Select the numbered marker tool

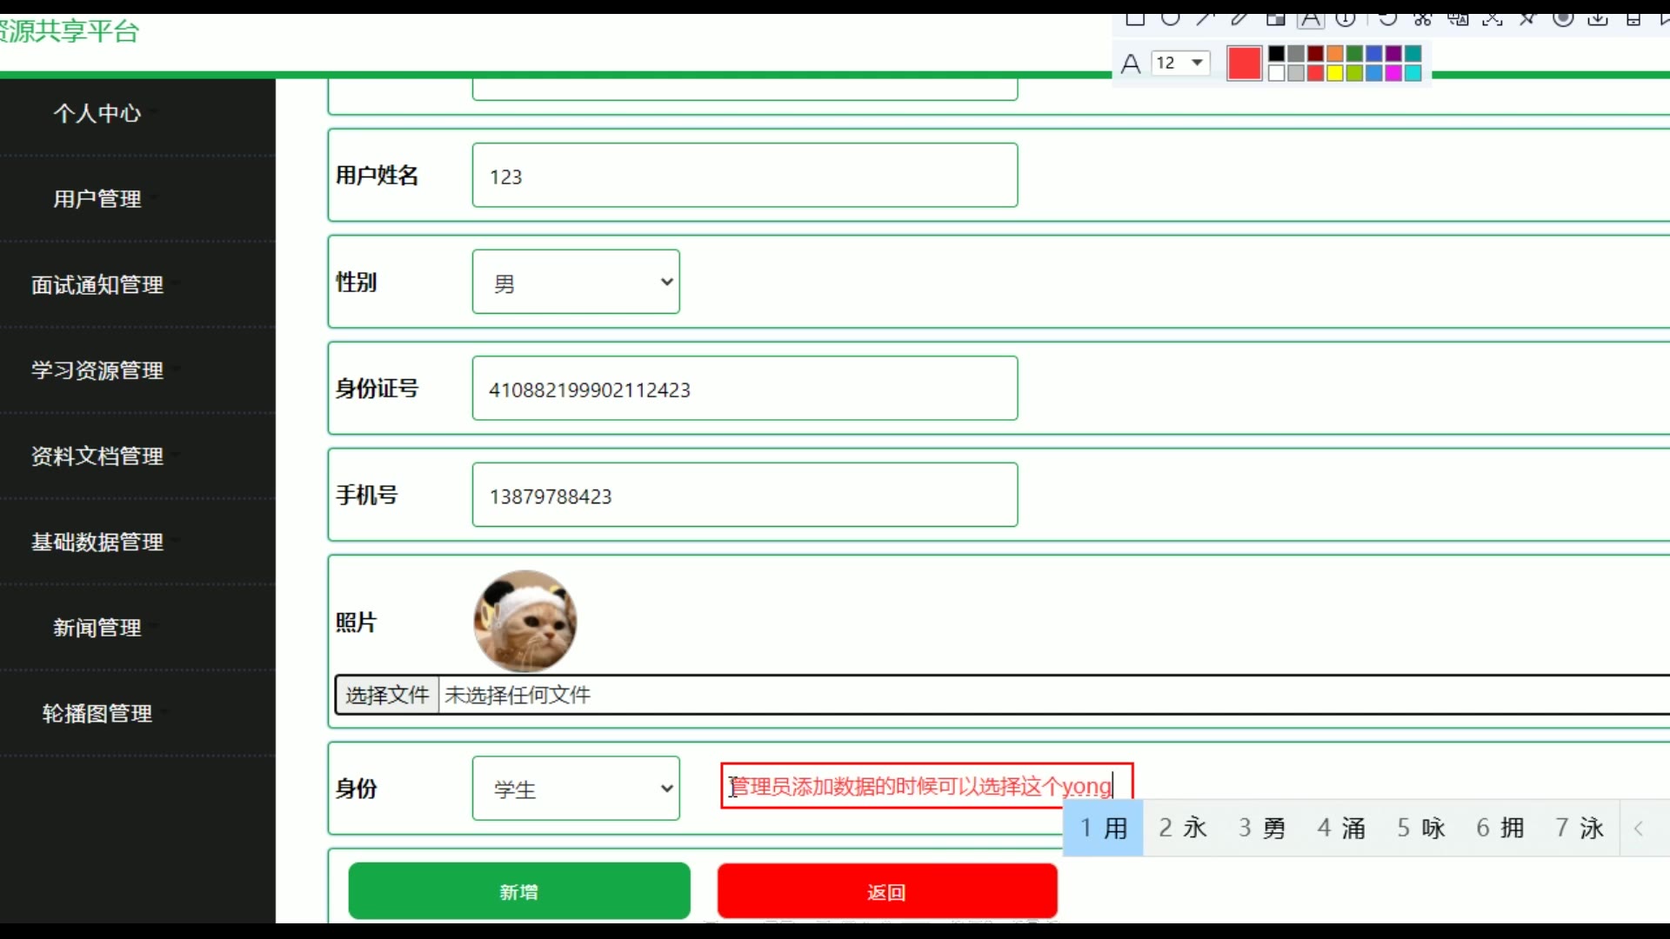(1346, 19)
